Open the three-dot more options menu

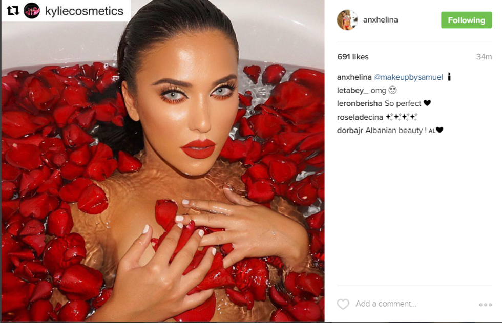[486, 305]
